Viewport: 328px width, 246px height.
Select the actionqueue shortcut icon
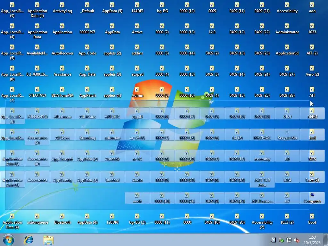(37, 219)
